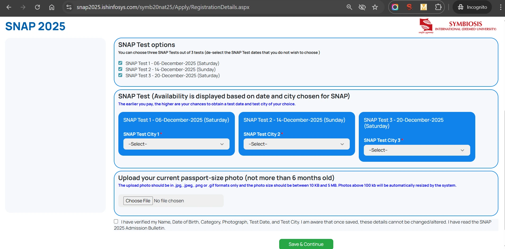Screen dimensions: 505x249
Task: Reload the registration page
Action: pos(37,7)
